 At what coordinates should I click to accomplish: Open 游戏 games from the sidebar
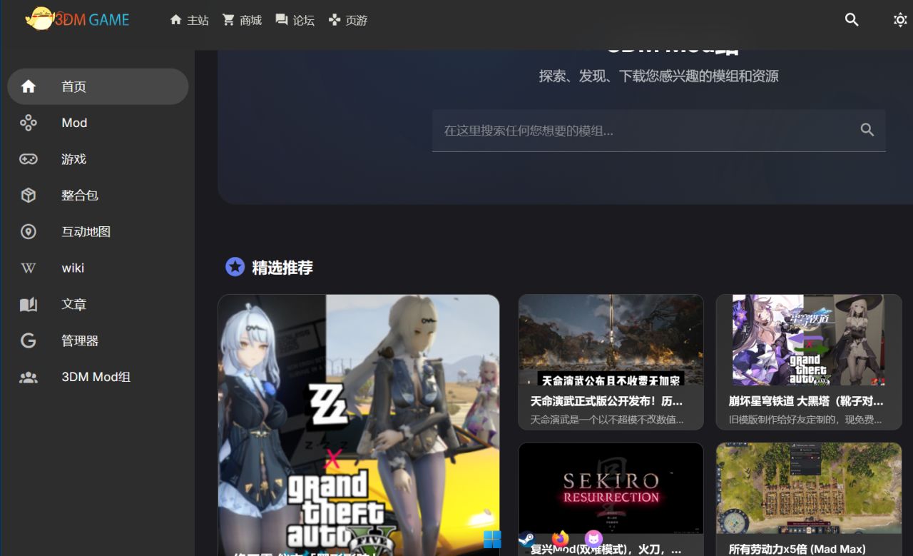[98, 159]
